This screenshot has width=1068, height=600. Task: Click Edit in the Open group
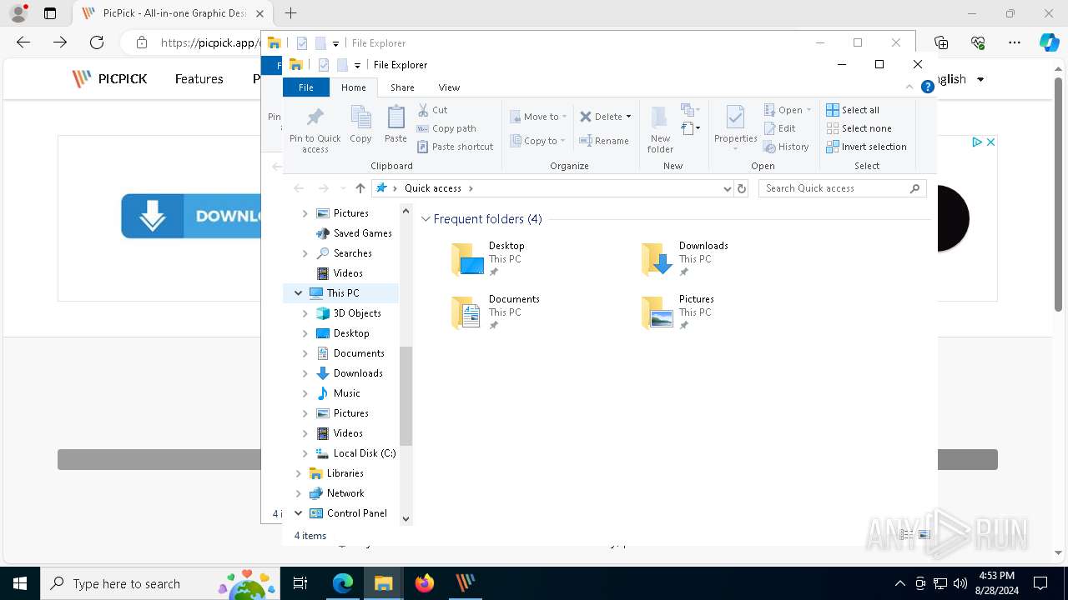pyautogui.click(x=779, y=128)
